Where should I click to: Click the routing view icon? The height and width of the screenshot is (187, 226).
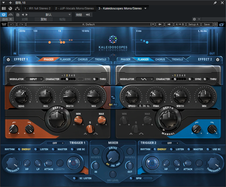(17, 8)
